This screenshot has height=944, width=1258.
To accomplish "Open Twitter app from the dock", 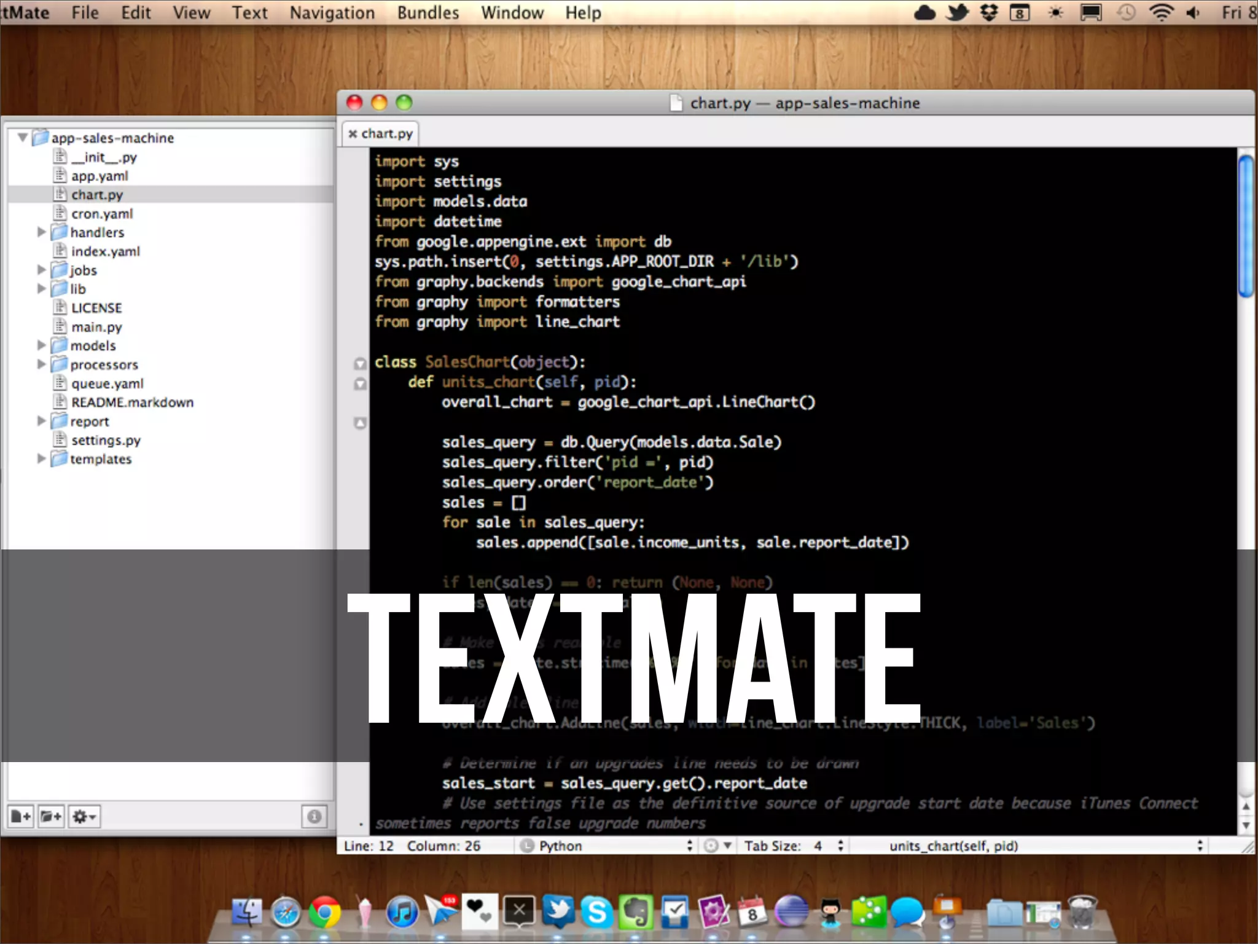I will tap(558, 911).
